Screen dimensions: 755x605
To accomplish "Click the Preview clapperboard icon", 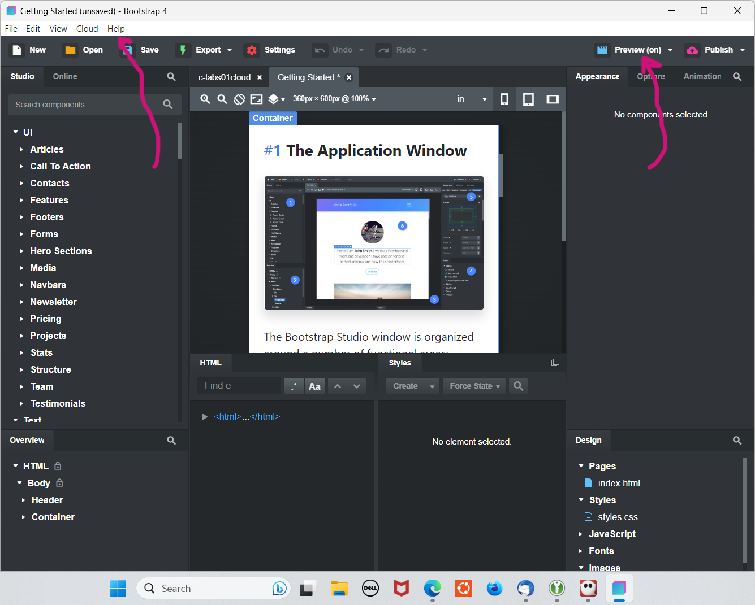I will click(602, 50).
